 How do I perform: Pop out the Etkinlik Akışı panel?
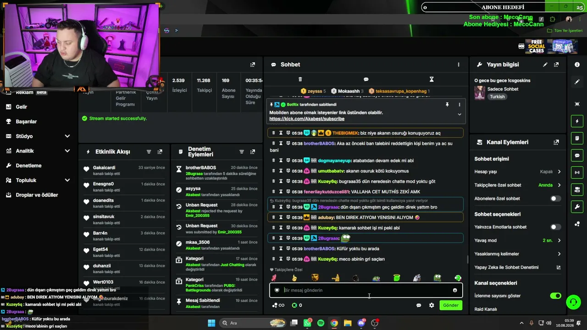pos(160,152)
